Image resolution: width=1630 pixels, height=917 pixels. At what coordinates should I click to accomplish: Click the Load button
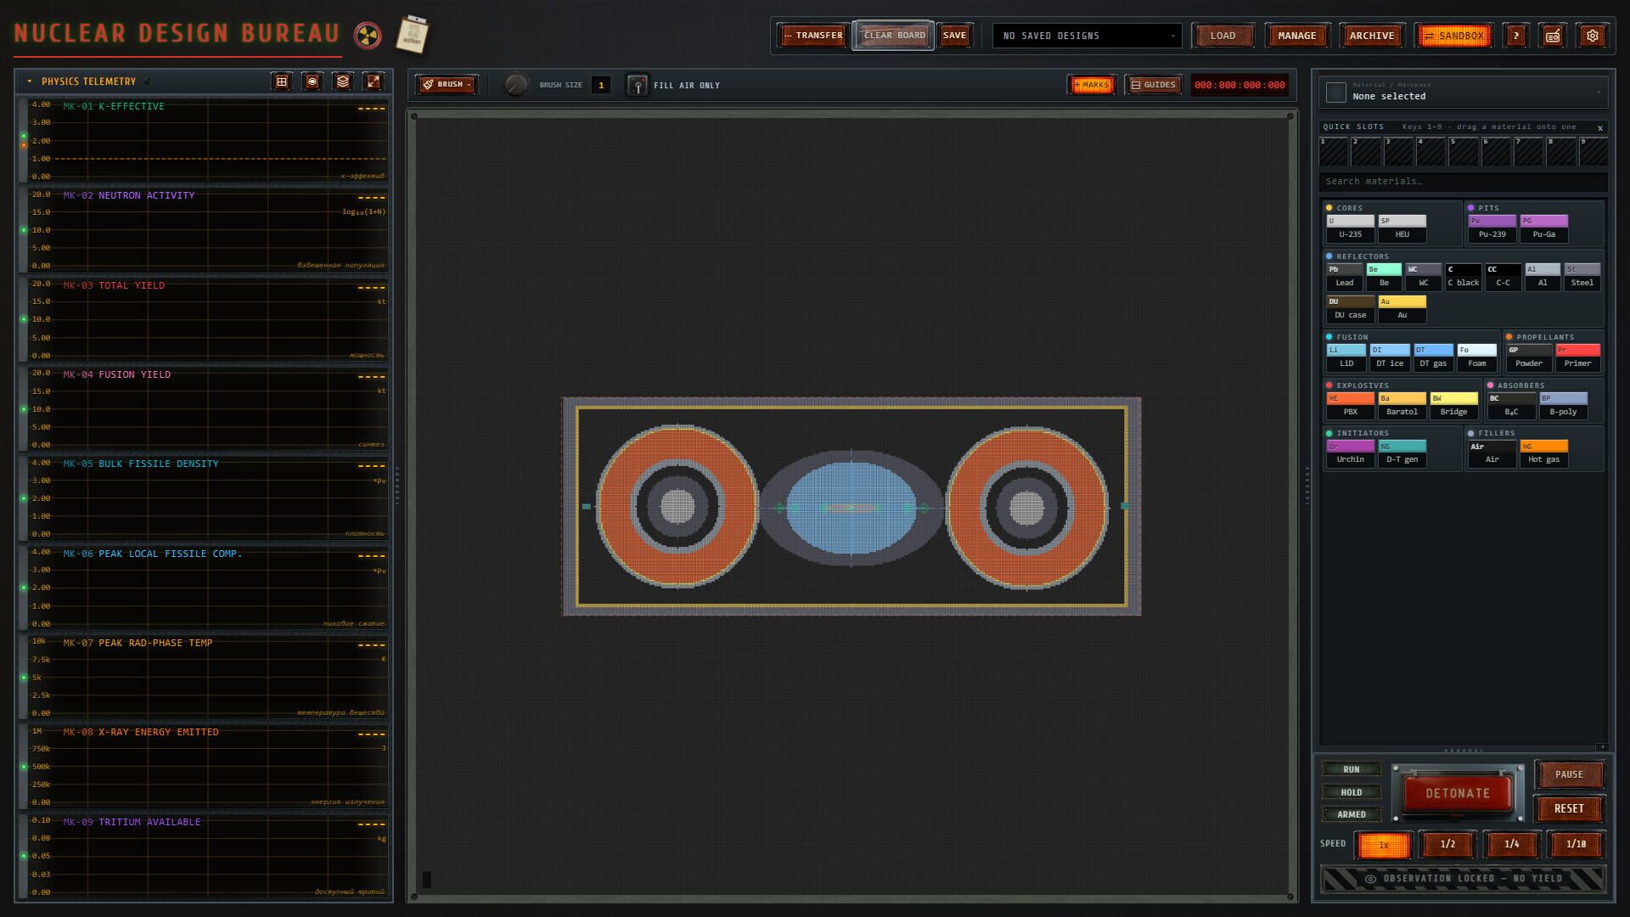coord(1222,36)
